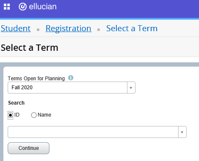Click the bold Search section label

coord(16,103)
